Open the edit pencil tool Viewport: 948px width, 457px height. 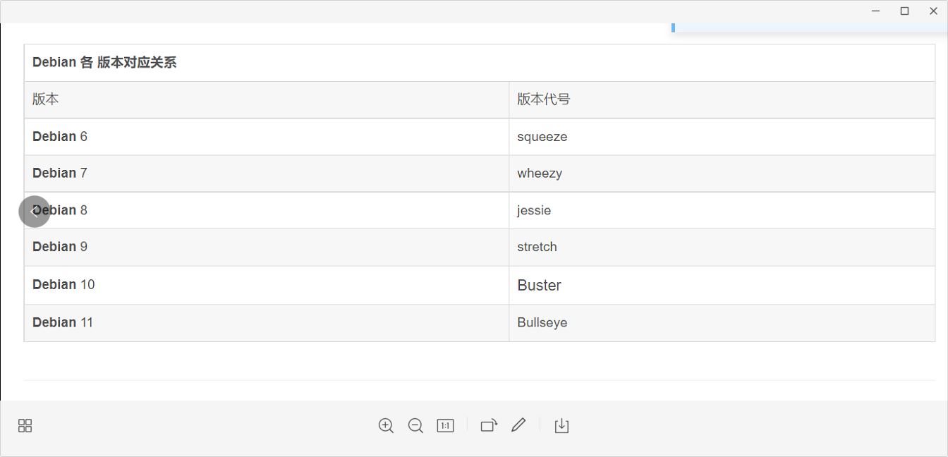click(518, 425)
